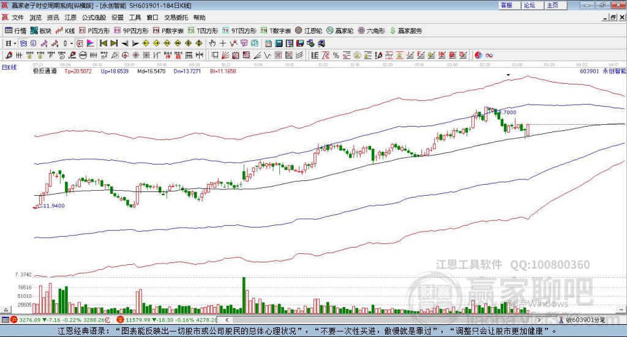Open the P数字表 tool
This screenshot has height=337, width=627.
click(168, 31)
